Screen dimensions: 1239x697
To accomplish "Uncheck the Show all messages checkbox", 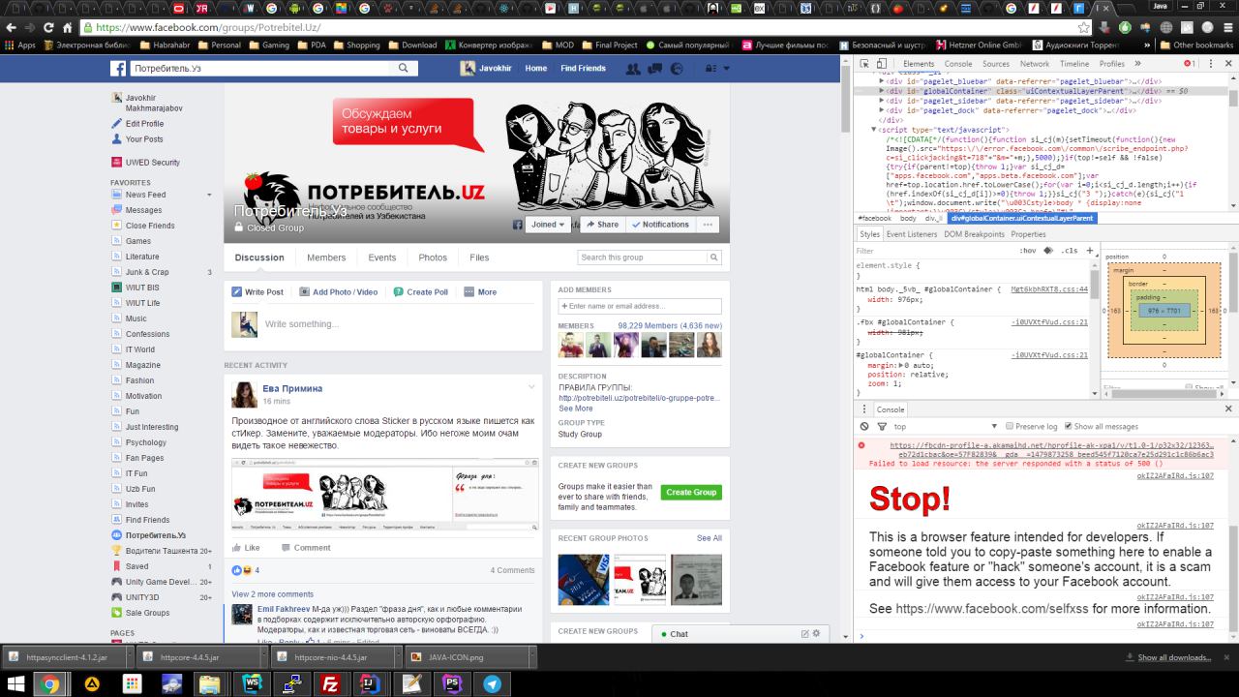I will [1068, 426].
